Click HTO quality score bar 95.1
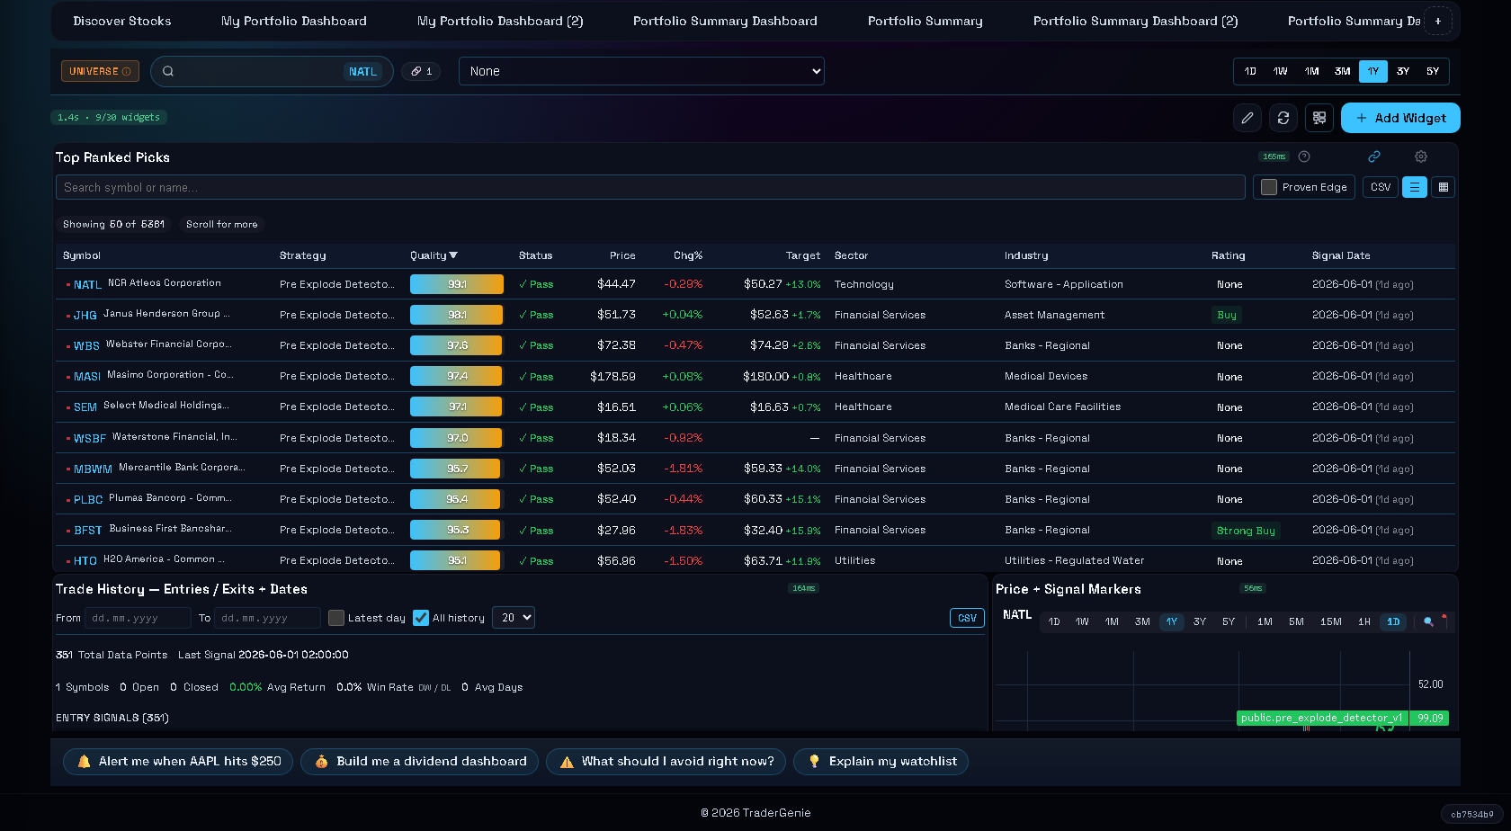 click(x=455, y=560)
